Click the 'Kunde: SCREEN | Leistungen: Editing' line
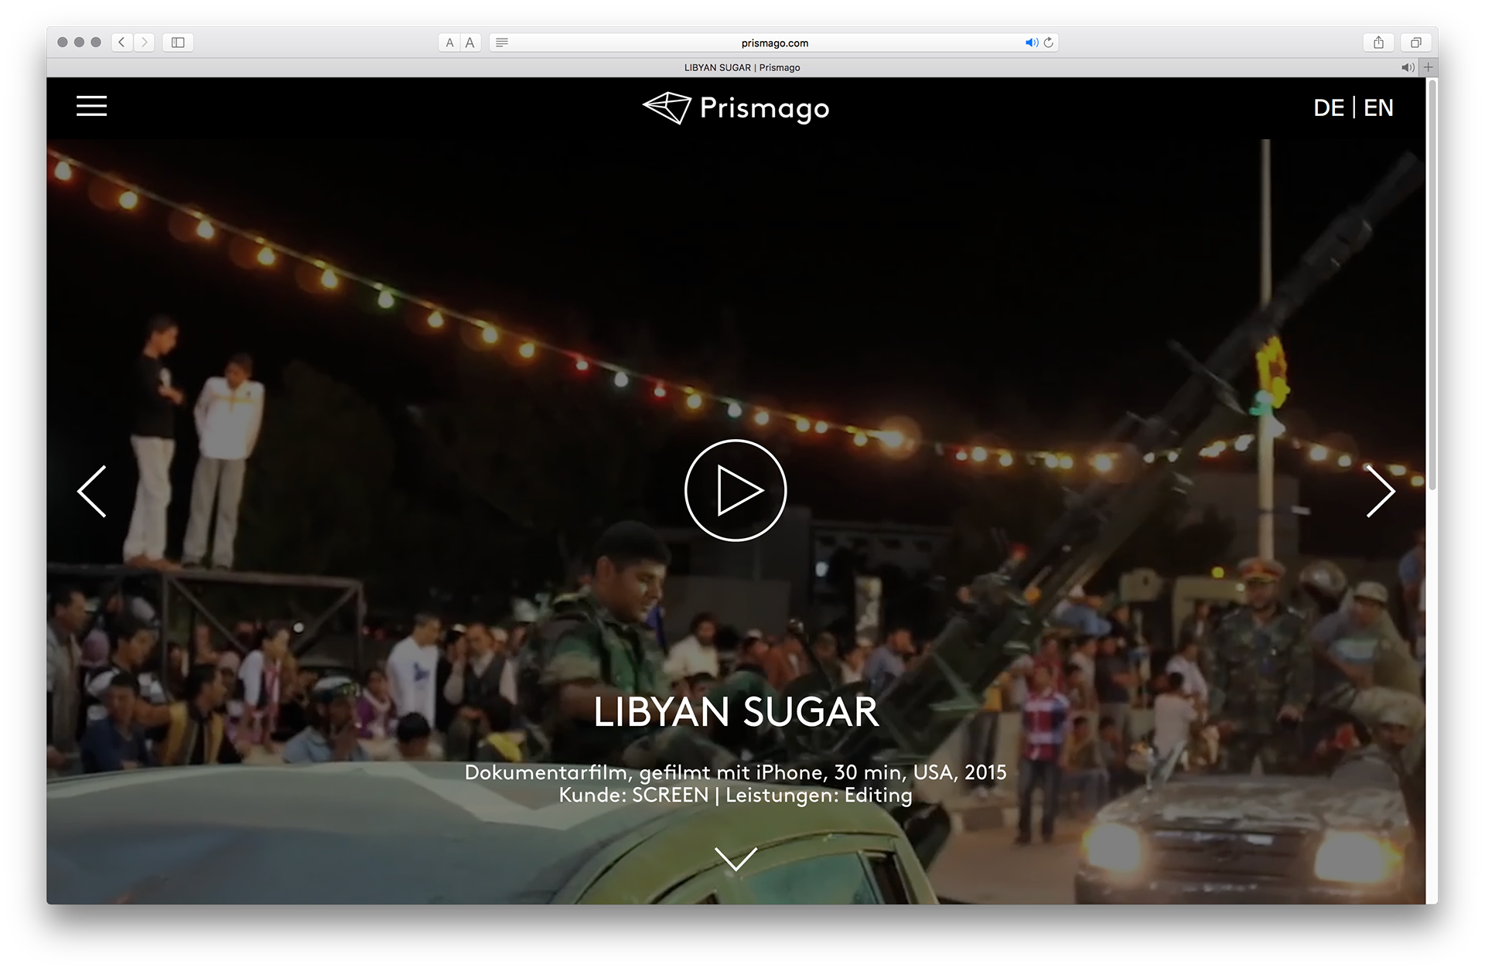The height and width of the screenshot is (971, 1485). [x=736, y=796]
